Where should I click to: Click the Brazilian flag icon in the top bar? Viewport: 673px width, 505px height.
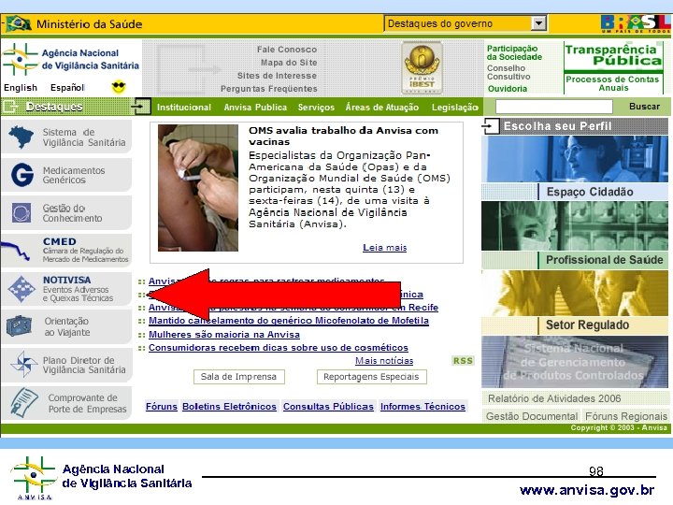(18, 23)
